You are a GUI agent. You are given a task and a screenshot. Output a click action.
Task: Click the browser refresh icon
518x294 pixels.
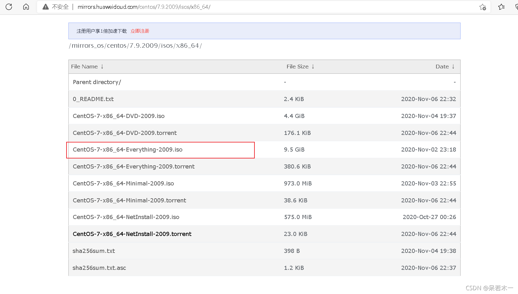(x=9, y=7)
